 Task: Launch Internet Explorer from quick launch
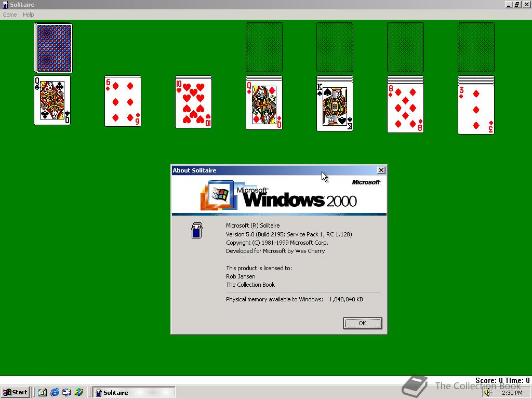point(54,393)
